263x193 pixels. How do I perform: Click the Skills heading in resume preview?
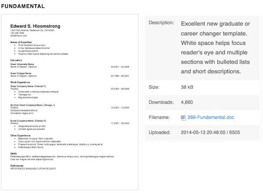14,154
